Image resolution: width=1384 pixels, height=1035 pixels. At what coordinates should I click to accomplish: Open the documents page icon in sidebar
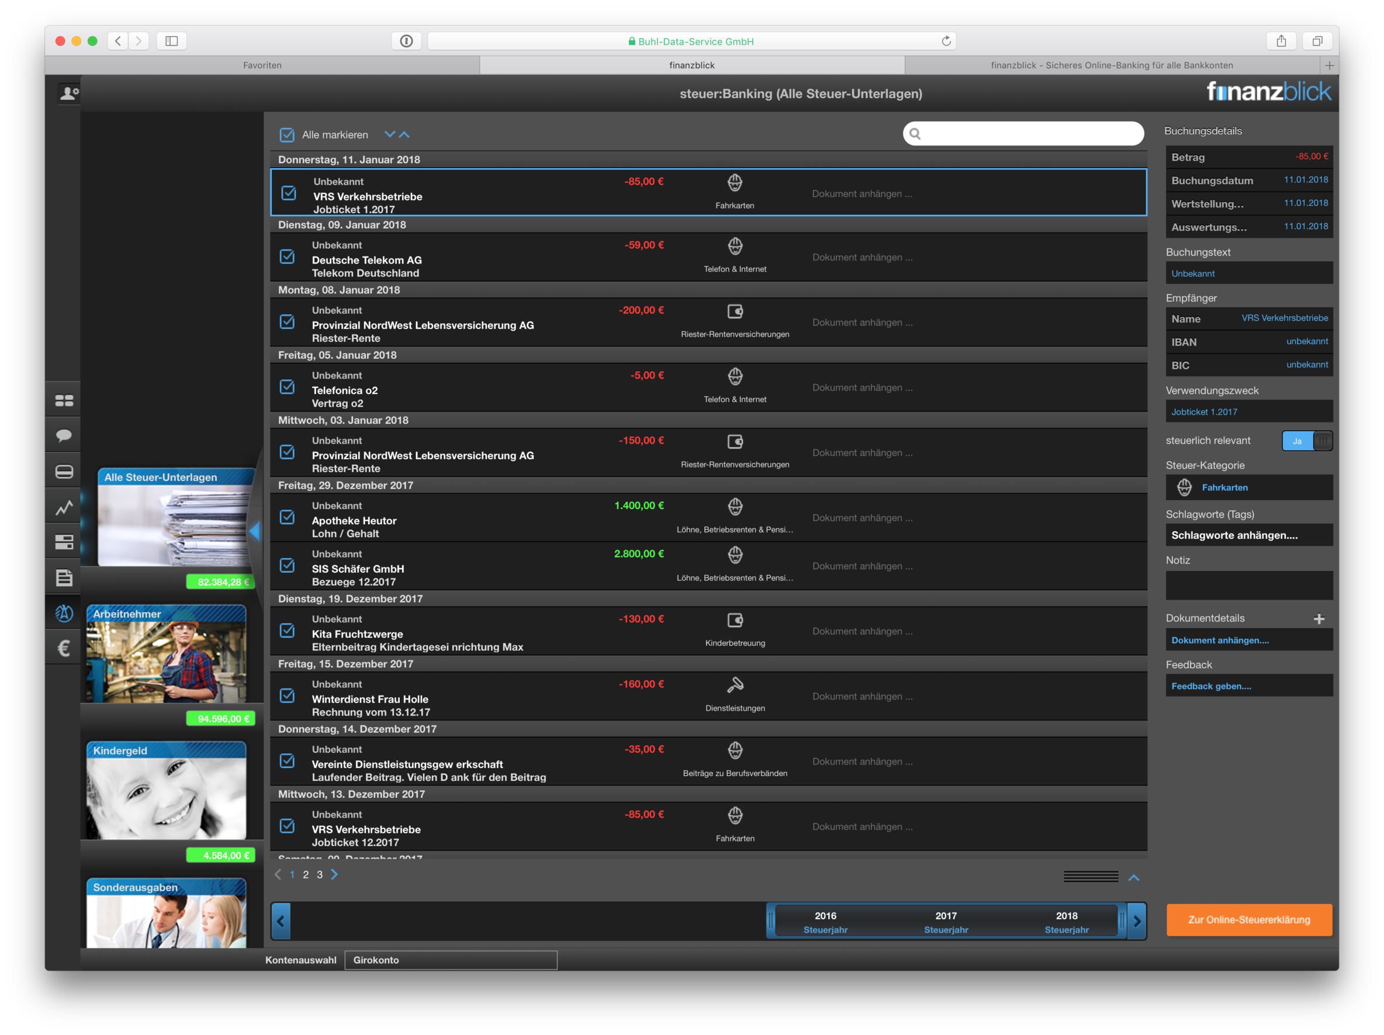tap(64, 577)
